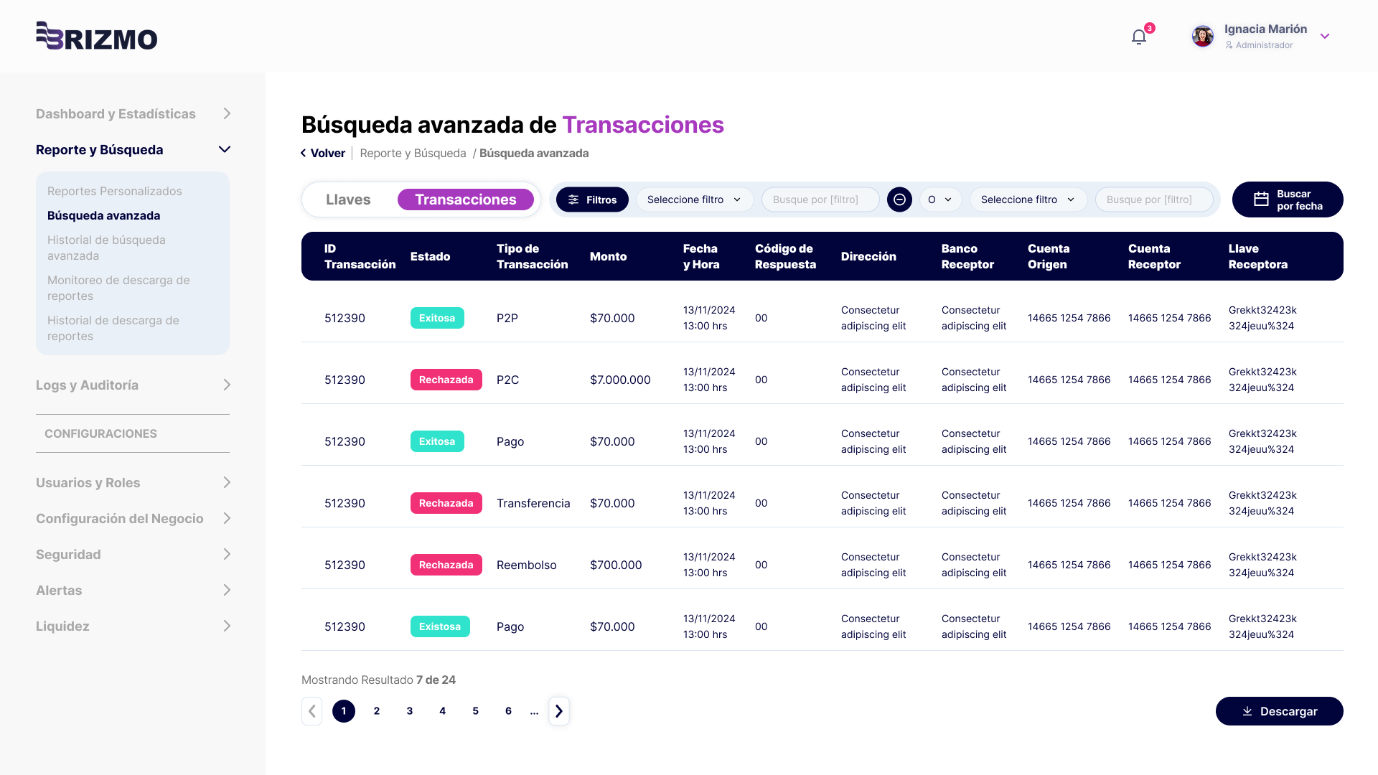Select the Transacciones toggle option

pyautogui.click(x=466, y=199)
